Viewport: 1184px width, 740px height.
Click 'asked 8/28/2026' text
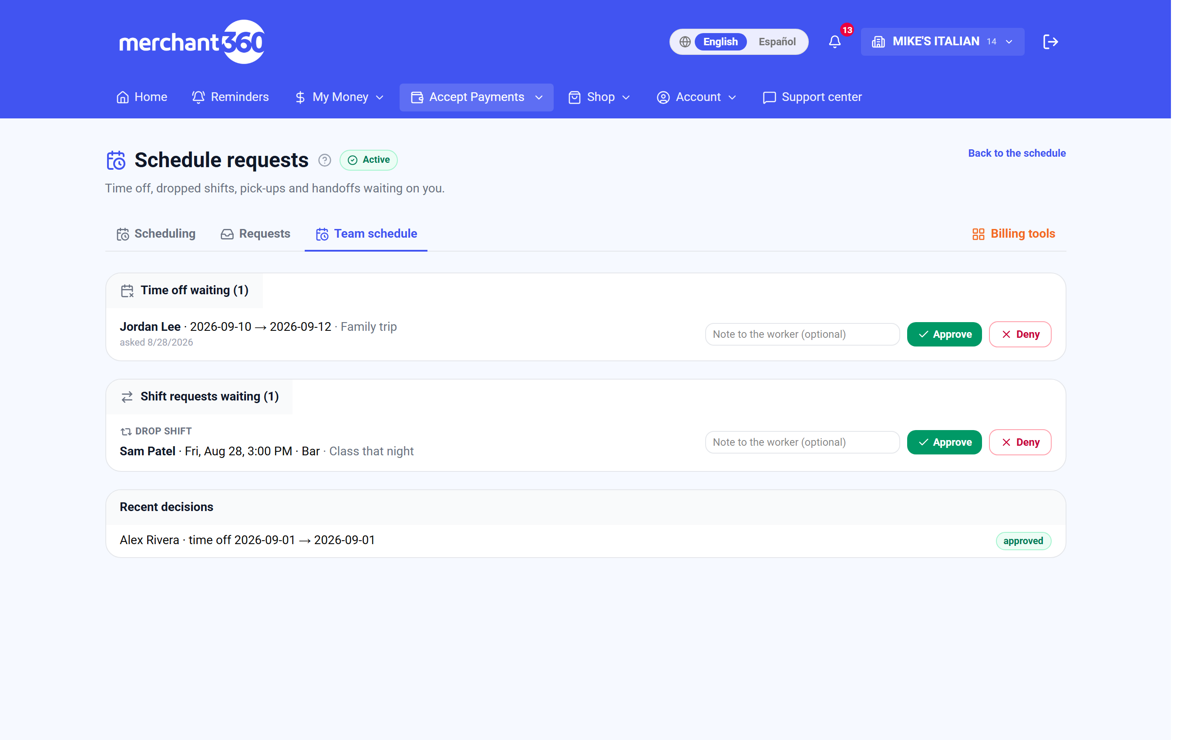(157, 343)
